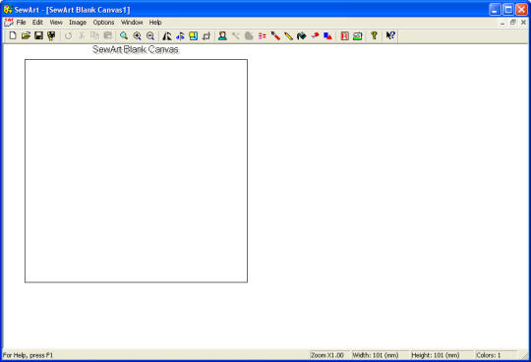Select the plain magnifier zoom tool
Viewport: 531px width, 362px height.
point(124,35)
